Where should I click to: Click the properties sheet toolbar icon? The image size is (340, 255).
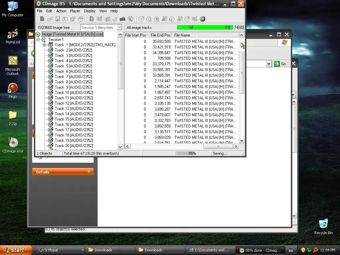(x=73, y=19)
